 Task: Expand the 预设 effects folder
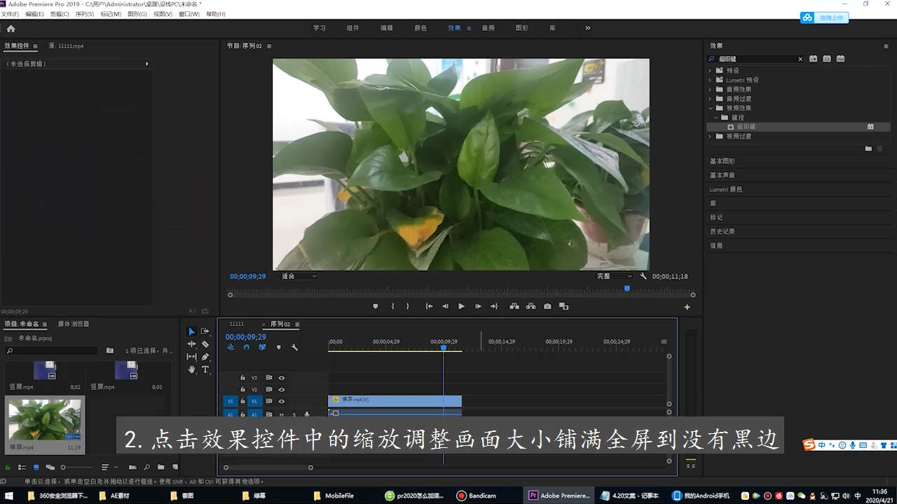710,71
